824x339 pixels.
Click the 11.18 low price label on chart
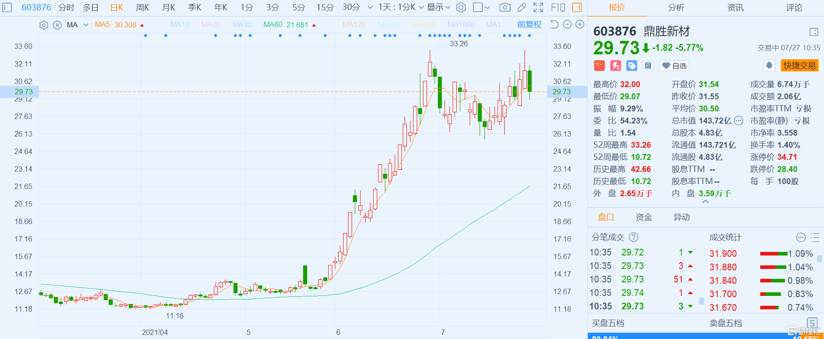click(175, 316)
